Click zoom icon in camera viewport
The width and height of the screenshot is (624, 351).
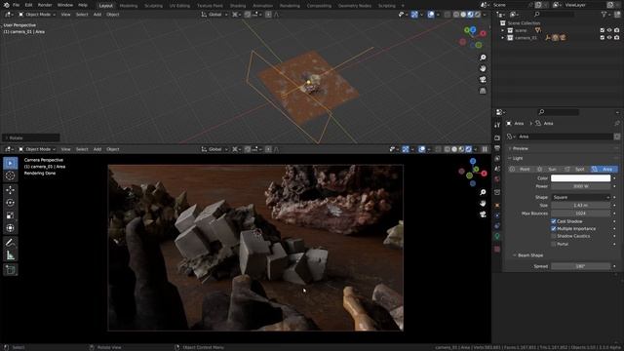point(483,192)
